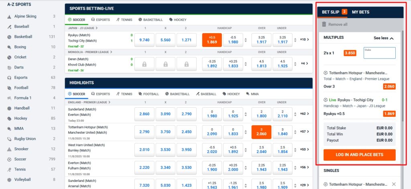Switch to Basketball tab in Sports Betting-Live
The width and height of the screenshot is (411, 189).
click(151, 20)
